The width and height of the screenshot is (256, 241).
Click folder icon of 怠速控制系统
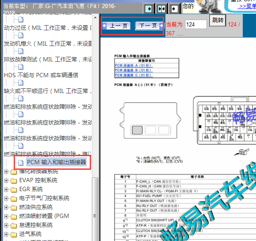click(14, 225)
